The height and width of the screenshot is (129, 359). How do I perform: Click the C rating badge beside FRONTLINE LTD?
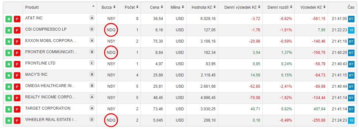pyautogui.click(x=92, y=63)
